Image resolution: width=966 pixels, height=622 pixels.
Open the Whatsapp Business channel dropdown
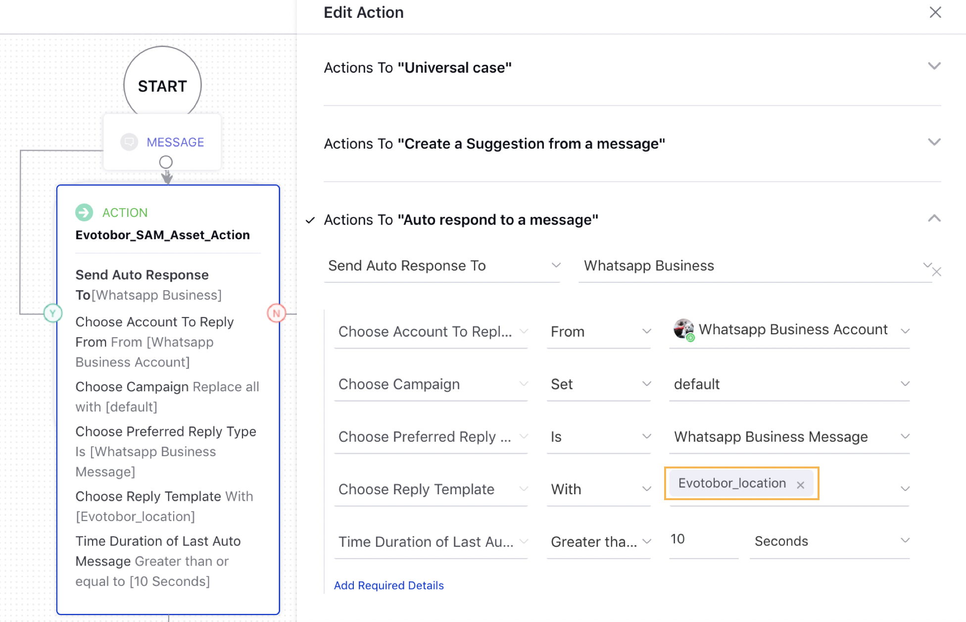(x=755, y=266)
